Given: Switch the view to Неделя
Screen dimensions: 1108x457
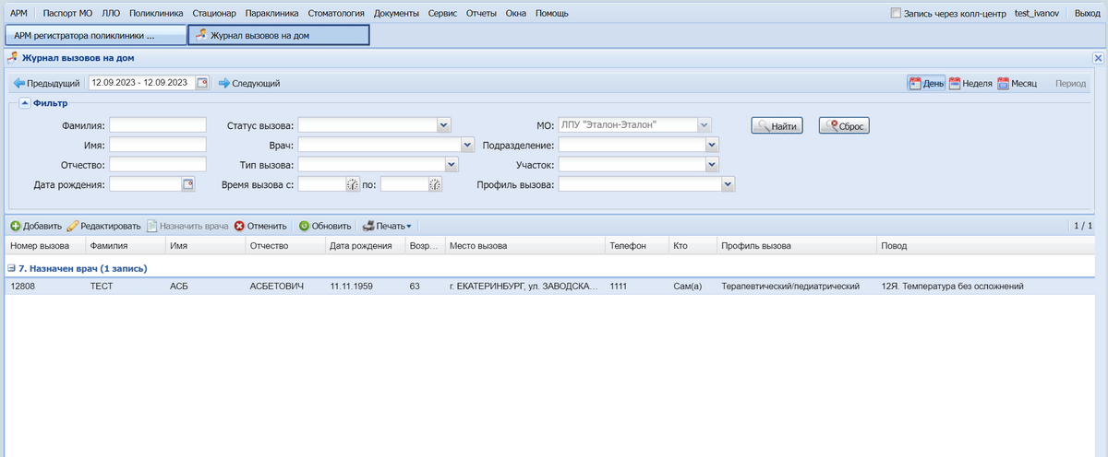Looking at the screenshot, I should (x=956, y=83).
